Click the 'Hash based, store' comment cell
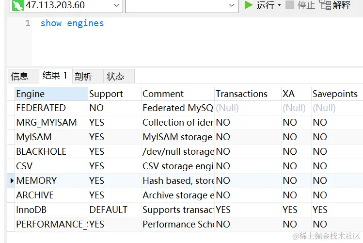The width and height of the screenshot is (363, 243). [177, 181]
